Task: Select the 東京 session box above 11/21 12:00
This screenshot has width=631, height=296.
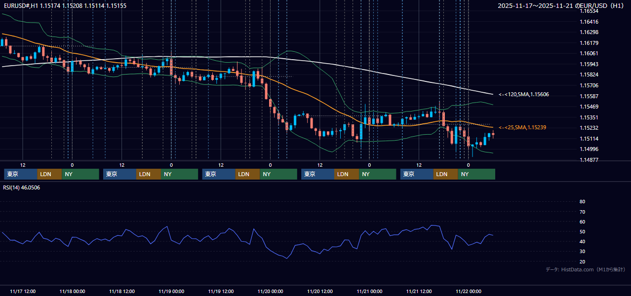Action: tap(417, 174)
